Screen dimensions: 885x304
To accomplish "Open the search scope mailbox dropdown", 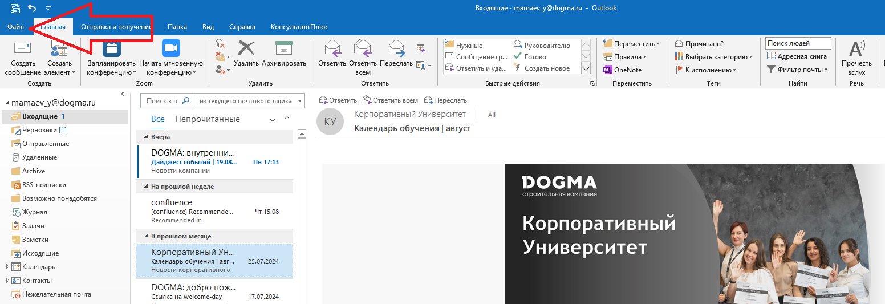I will (x=250, y=101).
